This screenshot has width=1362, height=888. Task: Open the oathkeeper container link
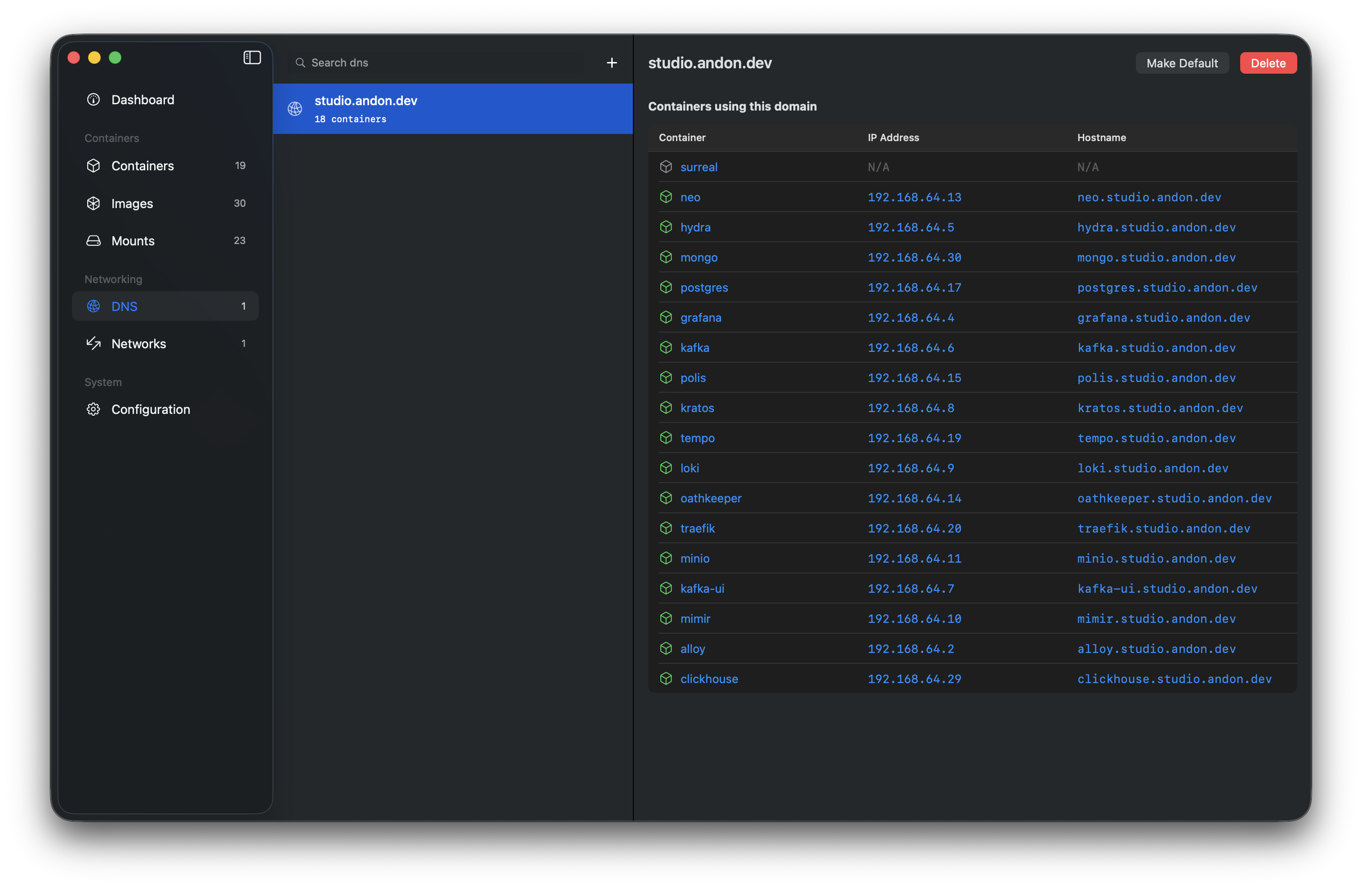[x=711, y=498]
